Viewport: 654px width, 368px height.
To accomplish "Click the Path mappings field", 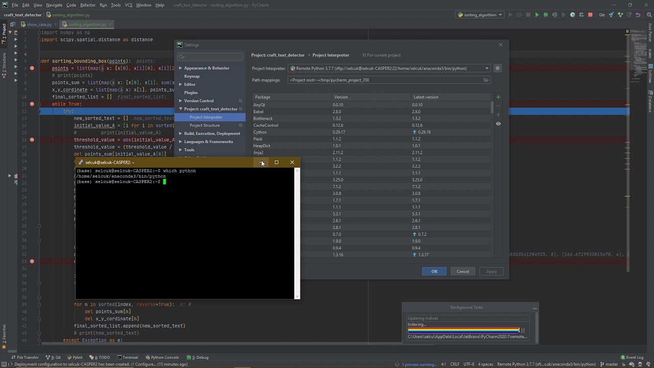I will (x=389, y=80).
